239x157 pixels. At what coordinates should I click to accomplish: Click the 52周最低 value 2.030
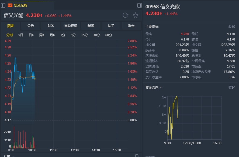[x=185, y=66]
